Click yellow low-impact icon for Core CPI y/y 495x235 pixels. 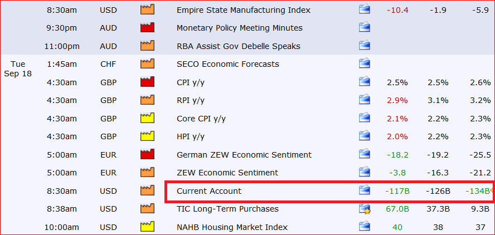pyautogui.click(x=147, y=119)
